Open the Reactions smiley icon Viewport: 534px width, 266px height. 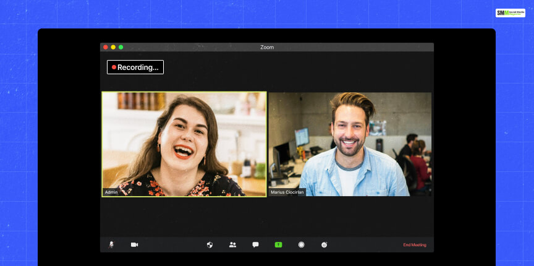tap(324, 244)
